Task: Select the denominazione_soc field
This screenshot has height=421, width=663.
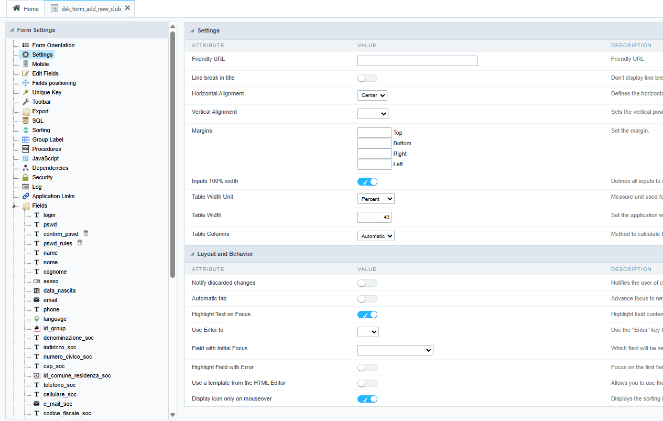Action: coord(69,338)
